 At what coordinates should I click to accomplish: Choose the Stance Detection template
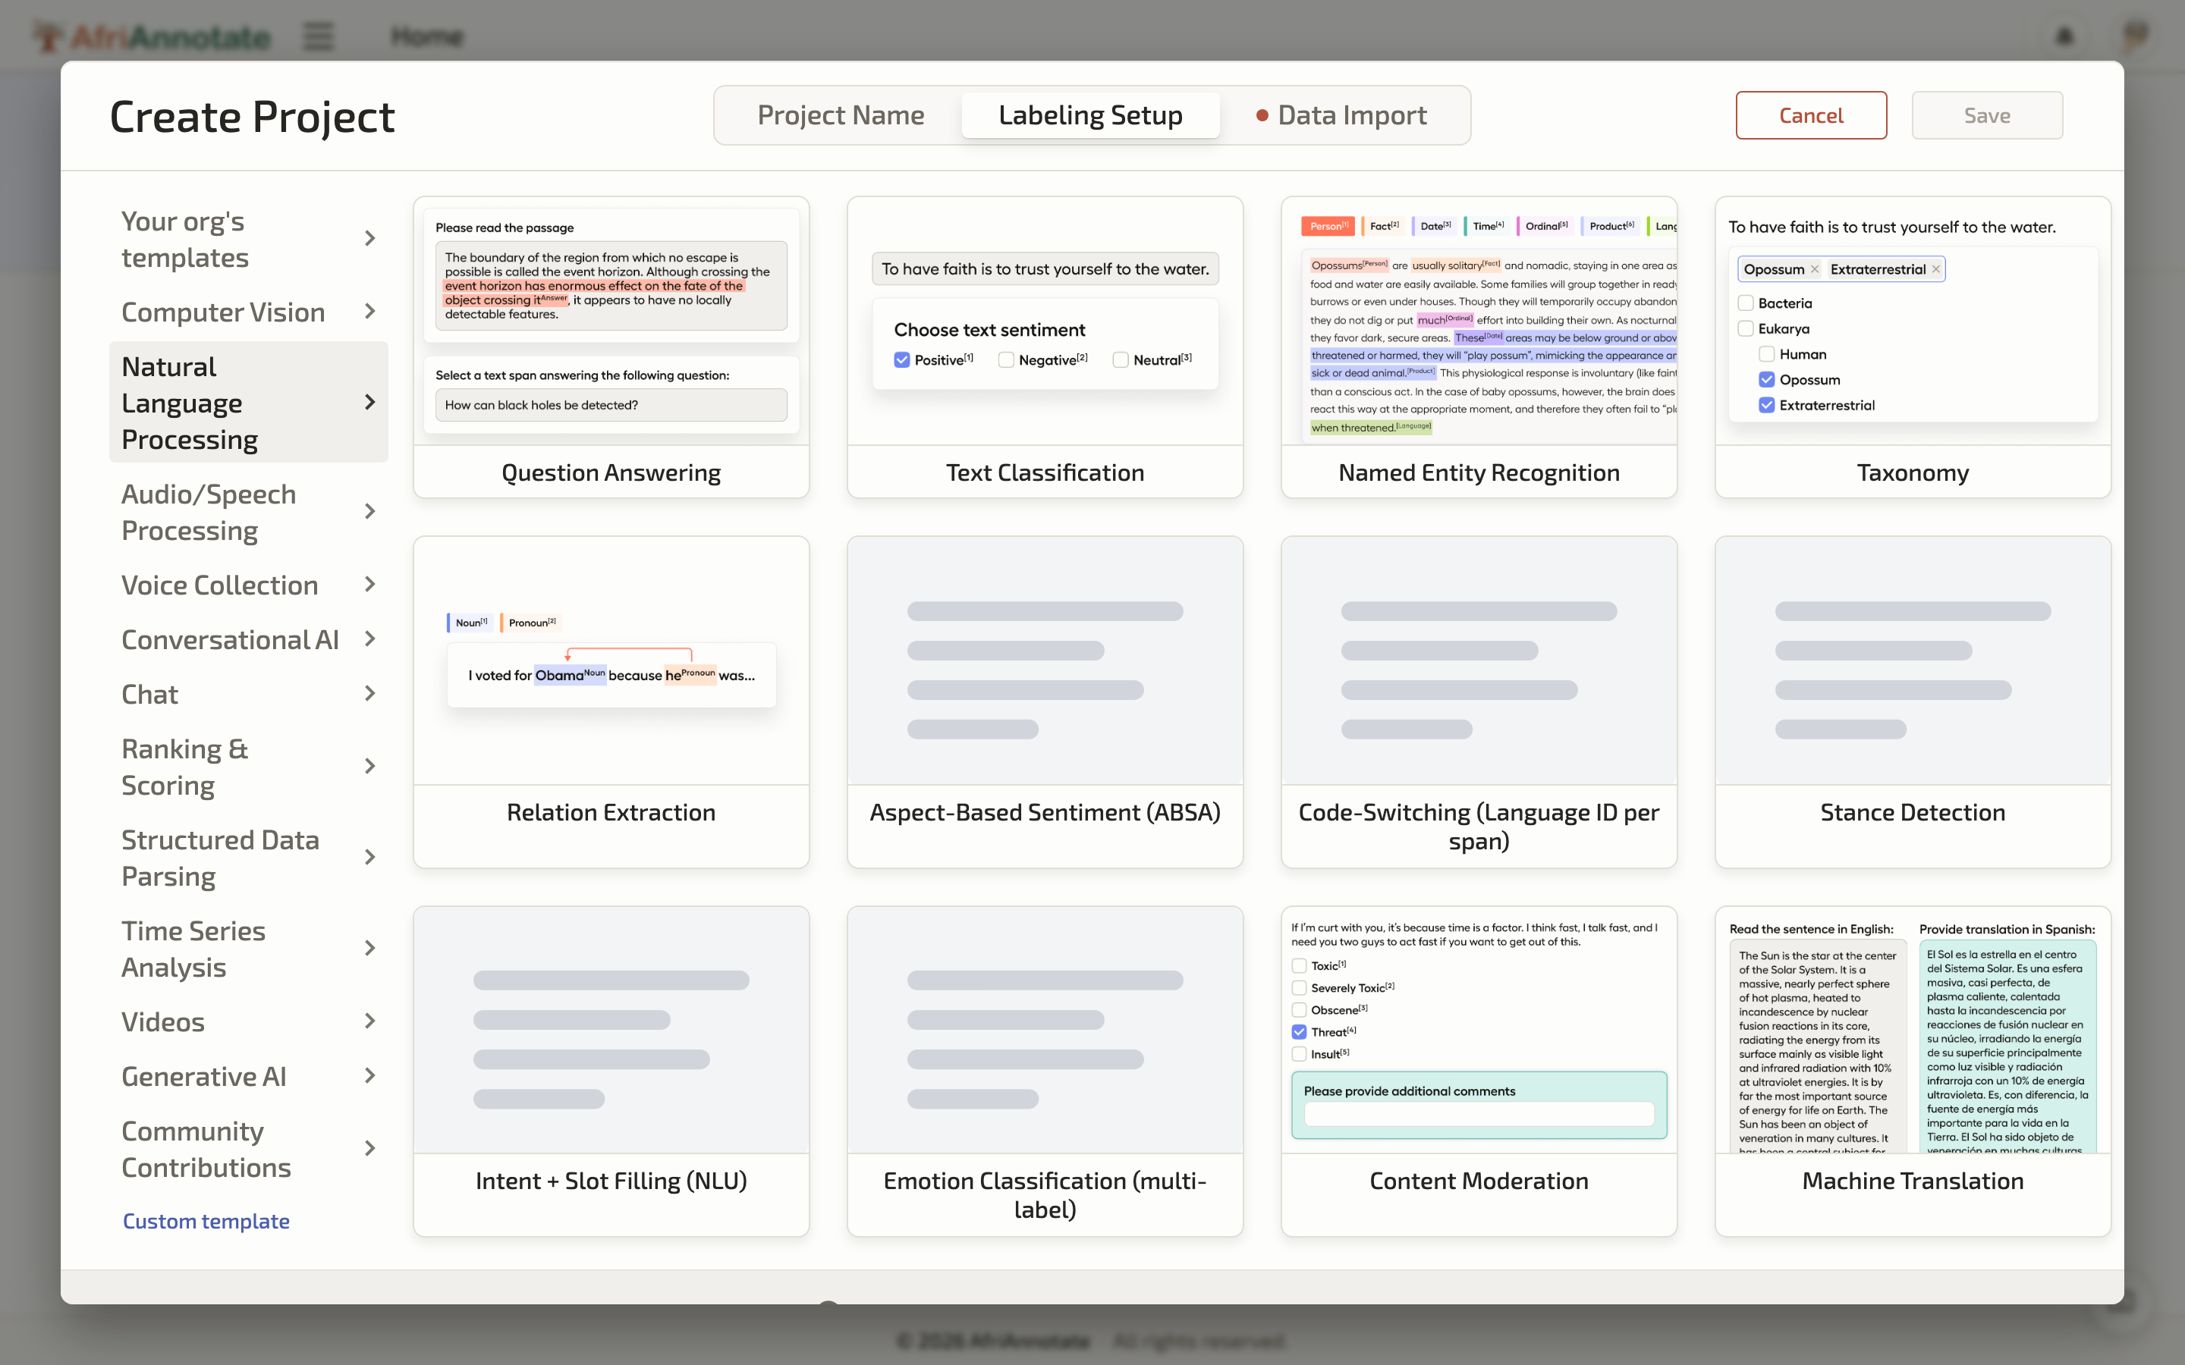[1913, 702]
